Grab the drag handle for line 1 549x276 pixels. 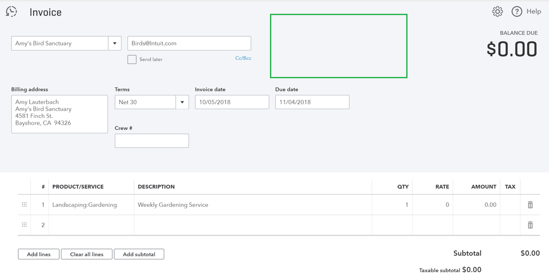point(24,205)
